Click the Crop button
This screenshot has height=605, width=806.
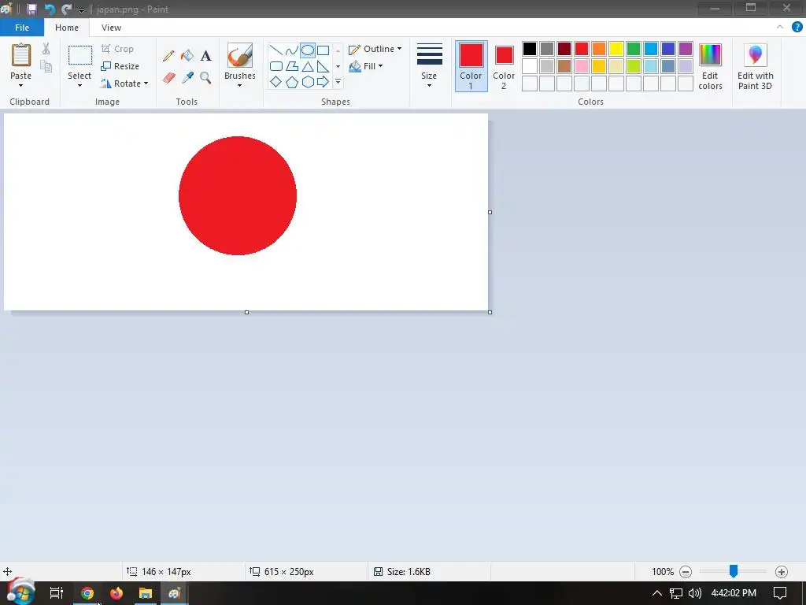[118, 49]
